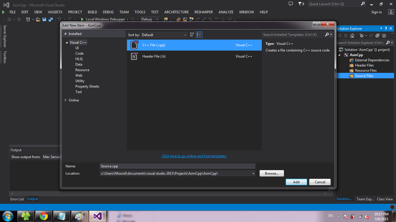
Task: Click the Search Installed Templates field
Action: tap(293, 35)
